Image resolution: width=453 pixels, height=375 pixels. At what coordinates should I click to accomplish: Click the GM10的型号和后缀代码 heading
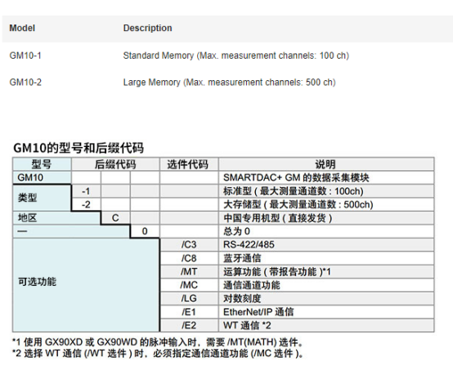point(78,148)
